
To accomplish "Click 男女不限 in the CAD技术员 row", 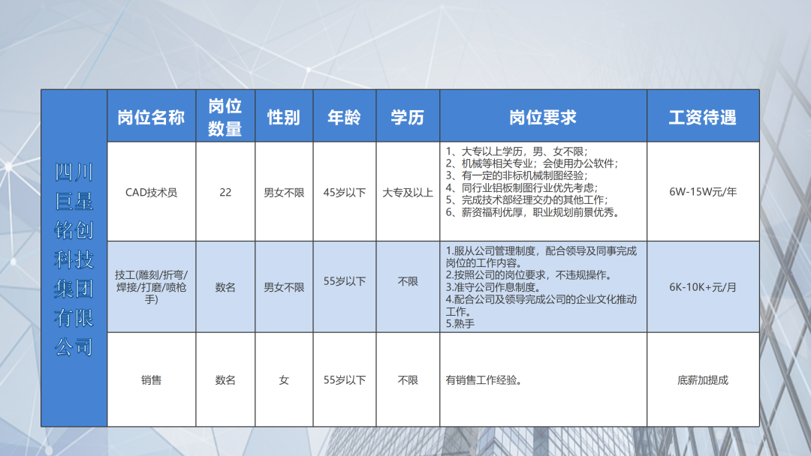I will click(x=283, y=192).
